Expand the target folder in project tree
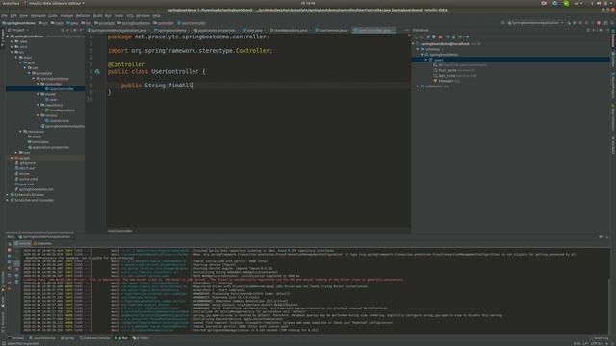The height and width of the screenshot is (346, 616). [x=13, y=158]
